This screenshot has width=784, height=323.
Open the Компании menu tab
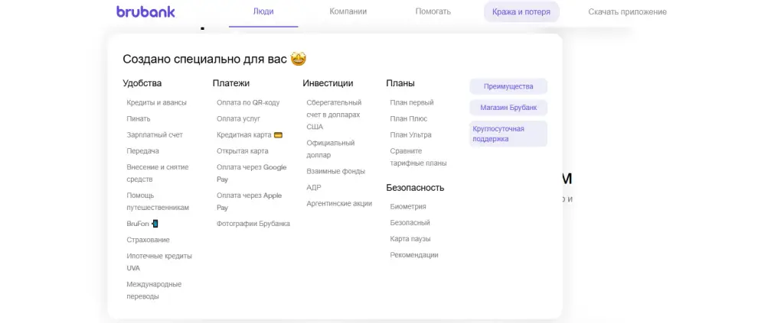coord(348,11)
